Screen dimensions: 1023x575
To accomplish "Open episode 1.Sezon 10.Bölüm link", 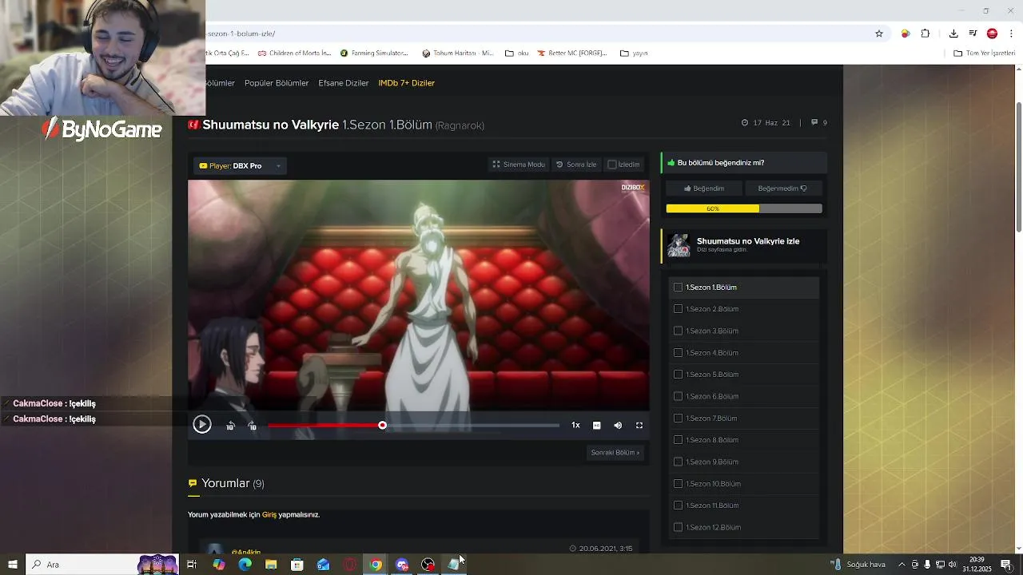I will click(x=714, y=484).
